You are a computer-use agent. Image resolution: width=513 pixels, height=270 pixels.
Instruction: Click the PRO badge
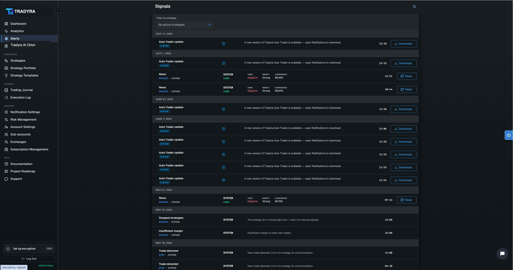point(49,249)
